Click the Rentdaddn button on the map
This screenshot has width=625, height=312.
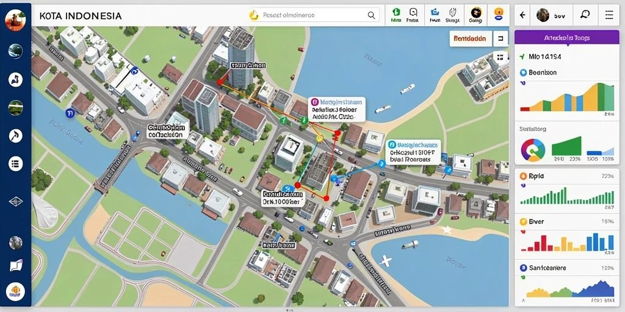click(x=471, y=39)
